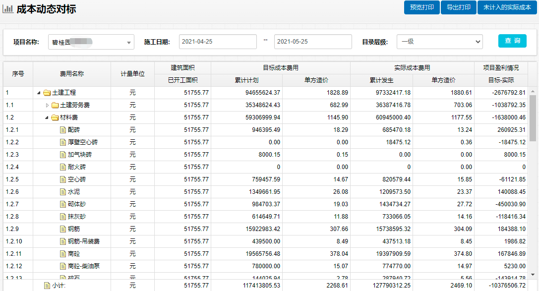Screen dimensions: 539x291
Task: Click the 已开工面积 column header
Action: tap(183, 80)
